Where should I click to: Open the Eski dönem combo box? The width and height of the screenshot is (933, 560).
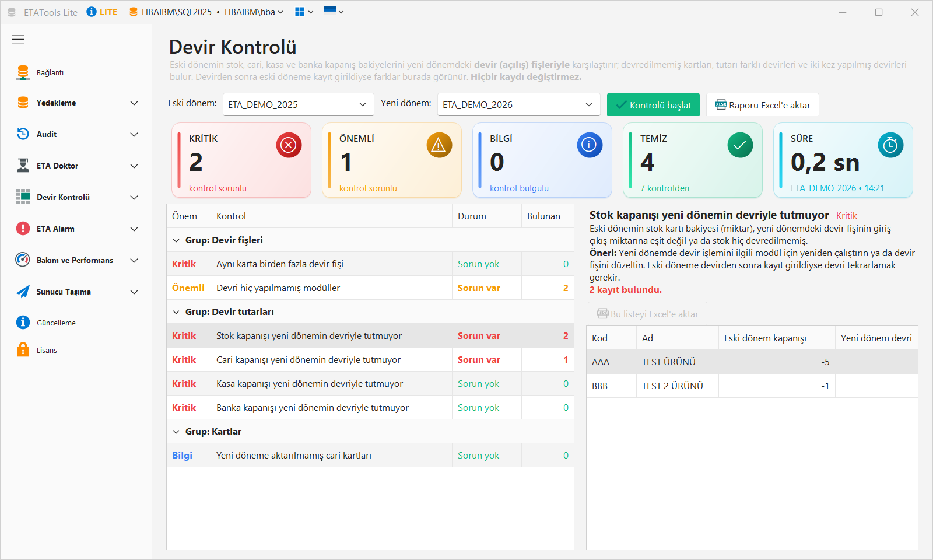(x=298, y=105)
